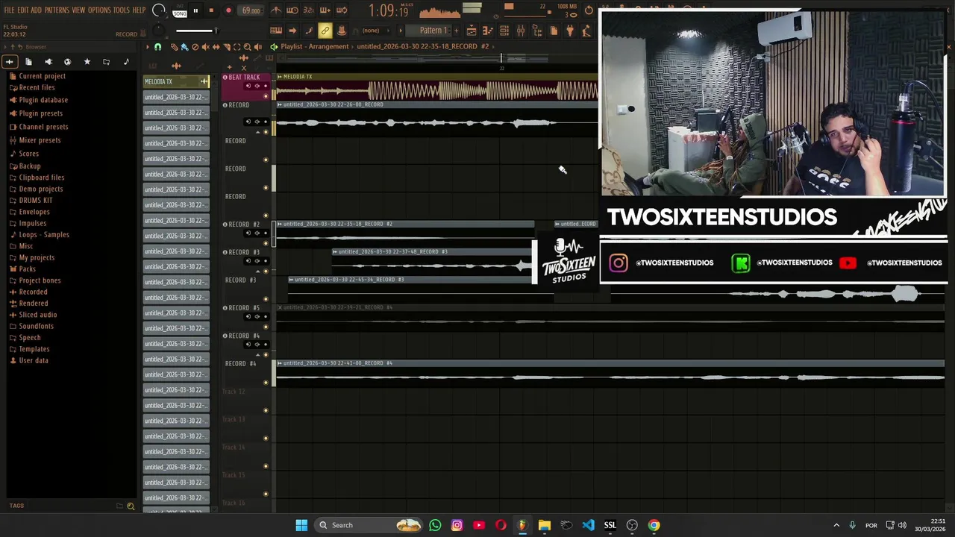This screenshot has height=537, width=955.
Task: Open the Mixer view icon
Action: [521, 31]
